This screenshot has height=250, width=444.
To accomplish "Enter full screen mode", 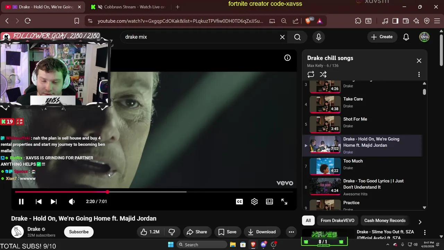I will 284,201.
